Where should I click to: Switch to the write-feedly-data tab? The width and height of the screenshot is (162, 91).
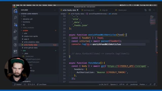69,10
